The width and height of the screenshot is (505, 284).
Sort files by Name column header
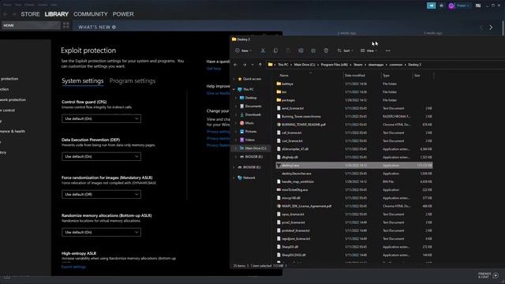[x=284, y=76]
